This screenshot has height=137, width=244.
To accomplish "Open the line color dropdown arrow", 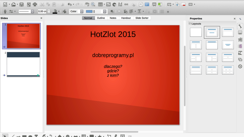I will (59, 11).
